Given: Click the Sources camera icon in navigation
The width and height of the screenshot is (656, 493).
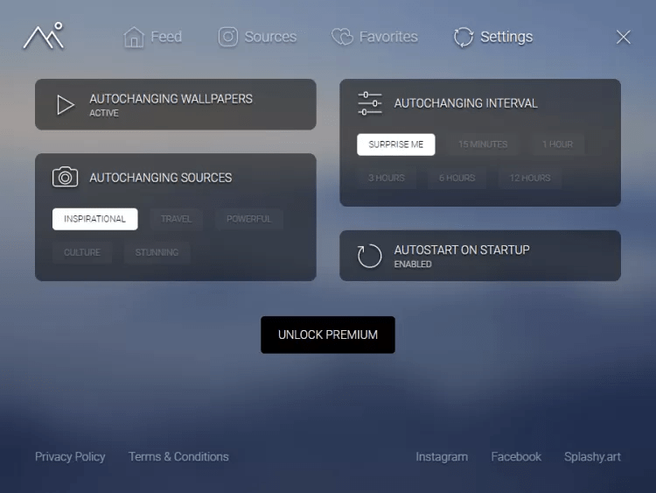Looking at the screenshot, I should (228, 37).
